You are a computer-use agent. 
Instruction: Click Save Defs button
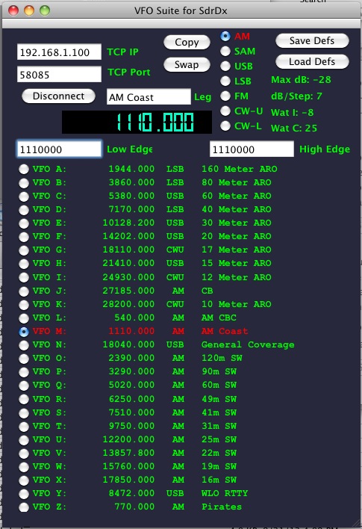tap(312, 41)
